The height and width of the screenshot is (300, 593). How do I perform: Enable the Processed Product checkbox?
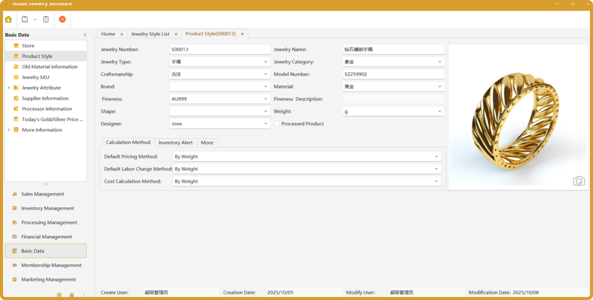tap(277, 124)
